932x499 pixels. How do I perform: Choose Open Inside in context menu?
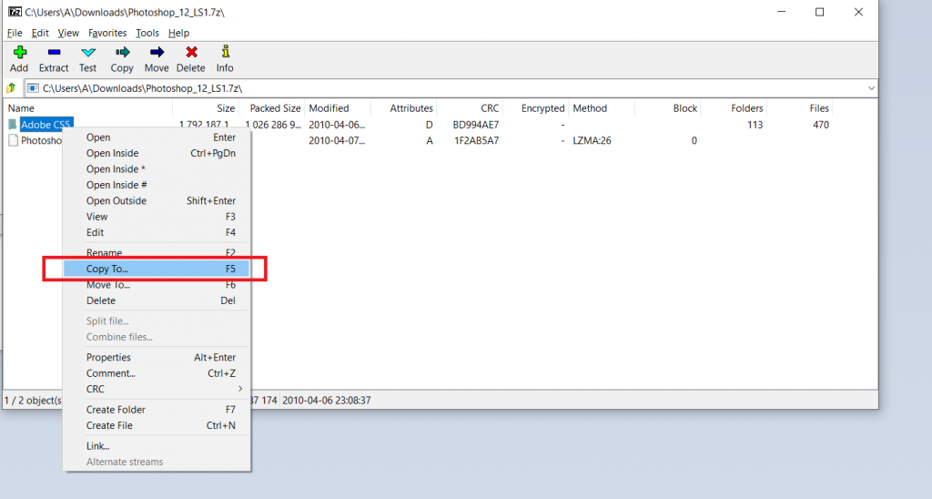[157, 154]
